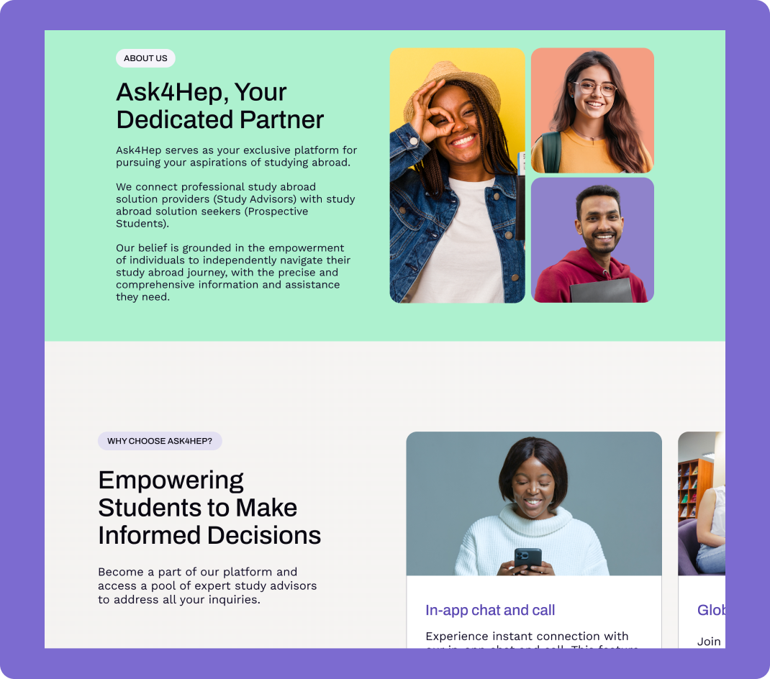This screenshot has height=679, width=770.
Task: Click the partially visible Glob card title
Action: point(711,610)
